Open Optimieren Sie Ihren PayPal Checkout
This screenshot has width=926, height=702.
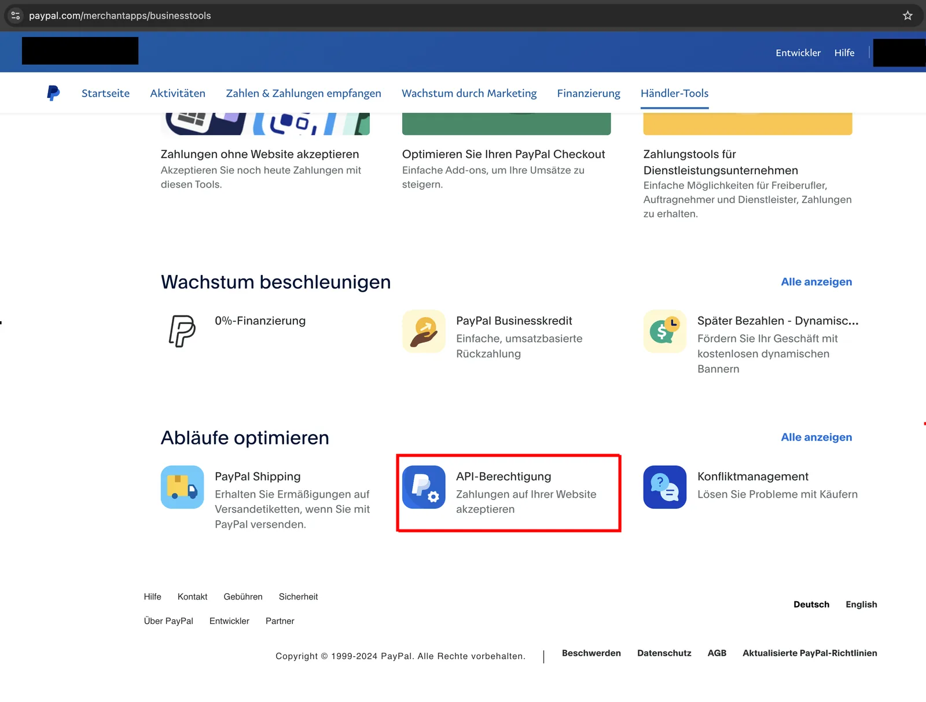point(504,155)
